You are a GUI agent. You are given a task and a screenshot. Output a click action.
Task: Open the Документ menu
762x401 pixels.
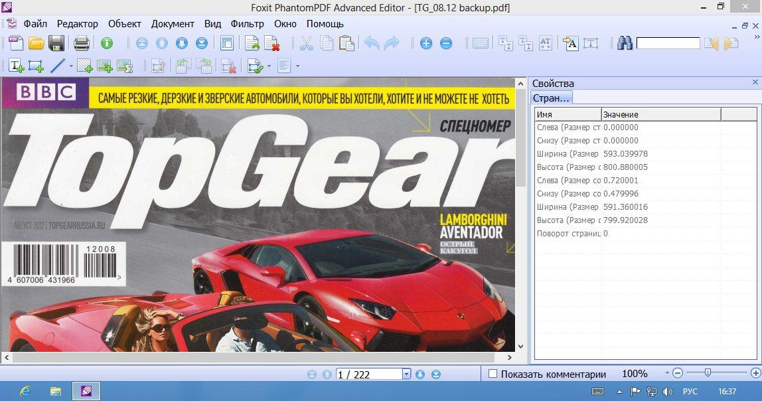(173, 24)
